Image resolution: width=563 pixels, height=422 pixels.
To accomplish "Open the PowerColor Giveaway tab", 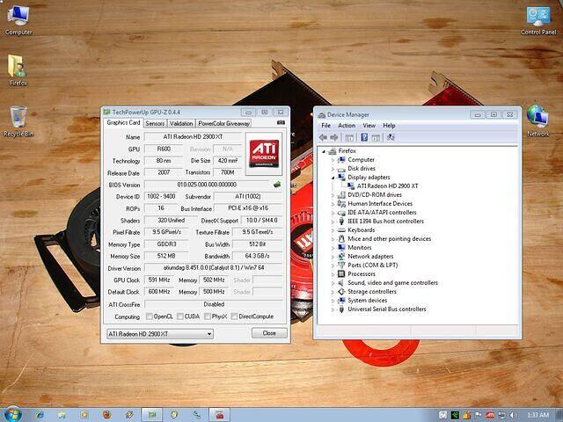I will (x=223, y=123).
